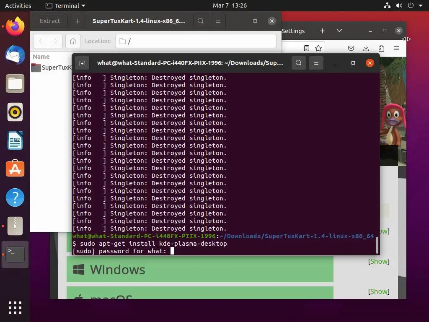This screenshot has width=429, height=322.
Task: Bookmark this page with star icon
Action: point(318,49)
